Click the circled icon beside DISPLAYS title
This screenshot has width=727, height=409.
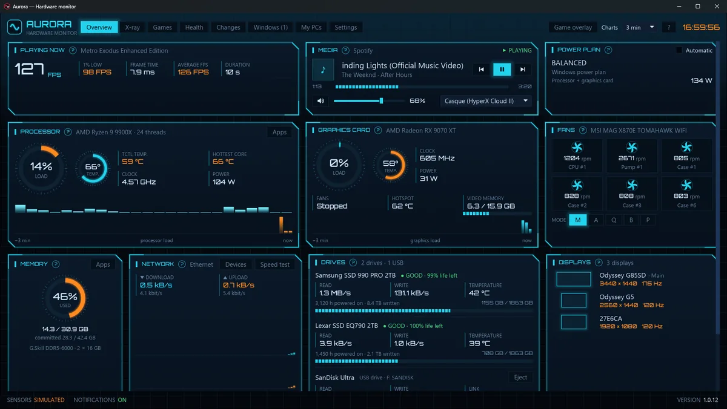[x=599, y=263]
